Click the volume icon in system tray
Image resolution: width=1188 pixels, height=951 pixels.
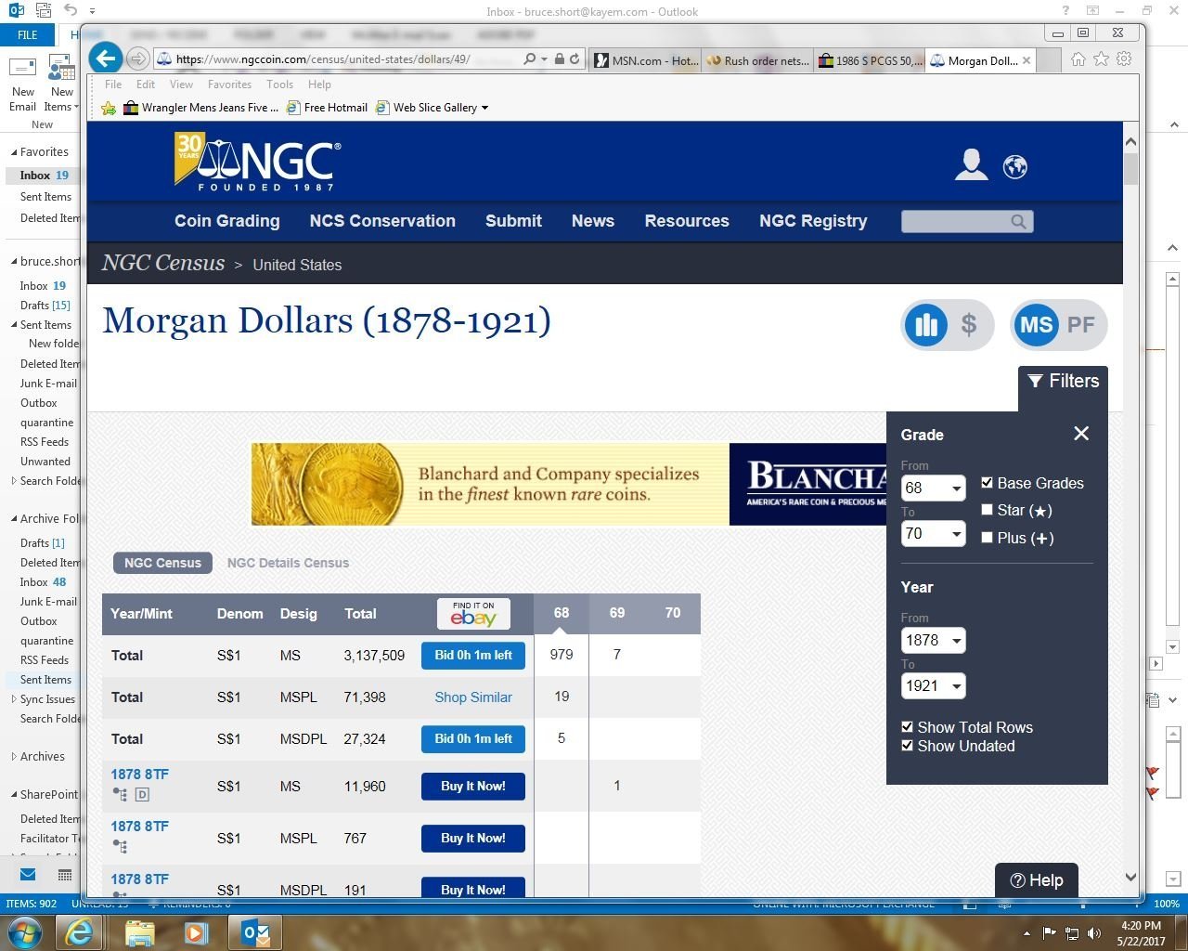1094,933
